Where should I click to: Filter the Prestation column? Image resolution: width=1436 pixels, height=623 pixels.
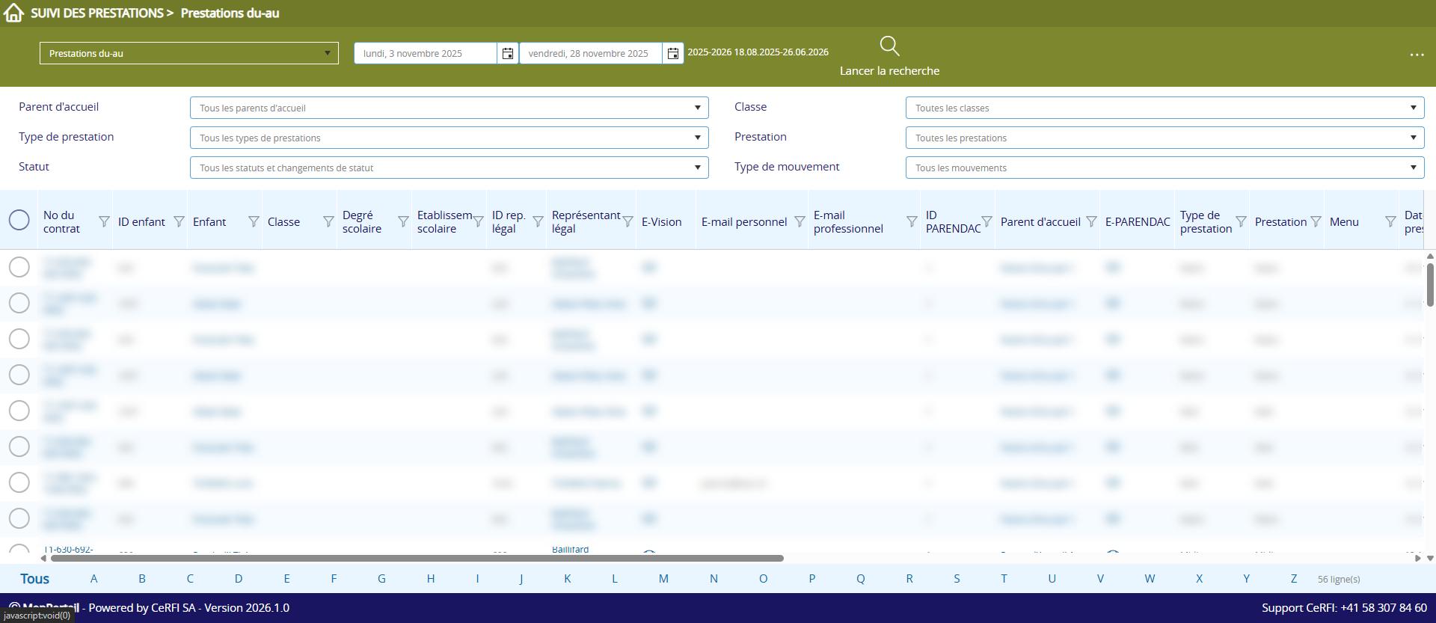point(1316,221)
